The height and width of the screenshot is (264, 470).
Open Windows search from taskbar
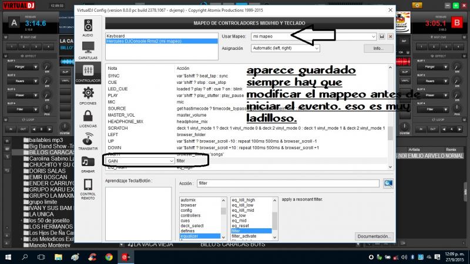click(25, 257)
